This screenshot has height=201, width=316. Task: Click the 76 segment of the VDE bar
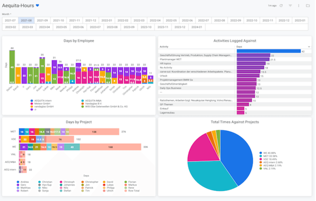coord(60,139)
